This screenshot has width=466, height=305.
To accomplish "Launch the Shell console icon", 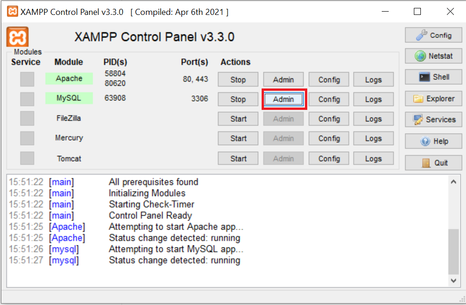I will point(433,77).
